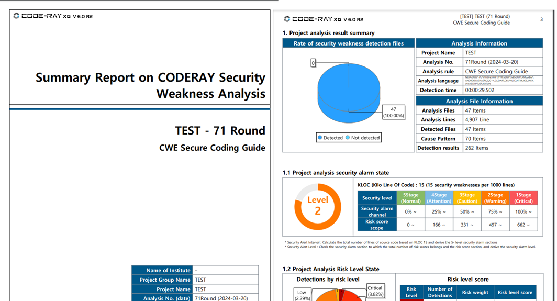Click '47 Items' beside Analysis Files
The height and width of the screenshot is (301, 557).
475,110
